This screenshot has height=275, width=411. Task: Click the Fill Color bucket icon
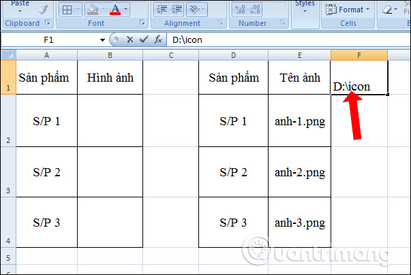click(x=93, y=10)
